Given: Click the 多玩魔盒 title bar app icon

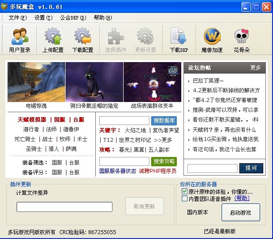Looking at the screenshot, I should (4, 7).
